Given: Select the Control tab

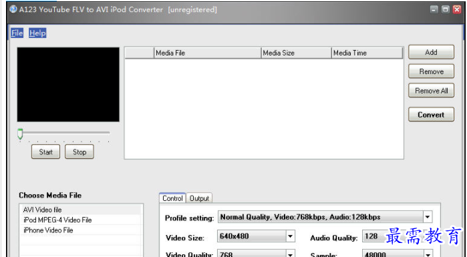Looking at the screenshot, I should coord(172,198).
